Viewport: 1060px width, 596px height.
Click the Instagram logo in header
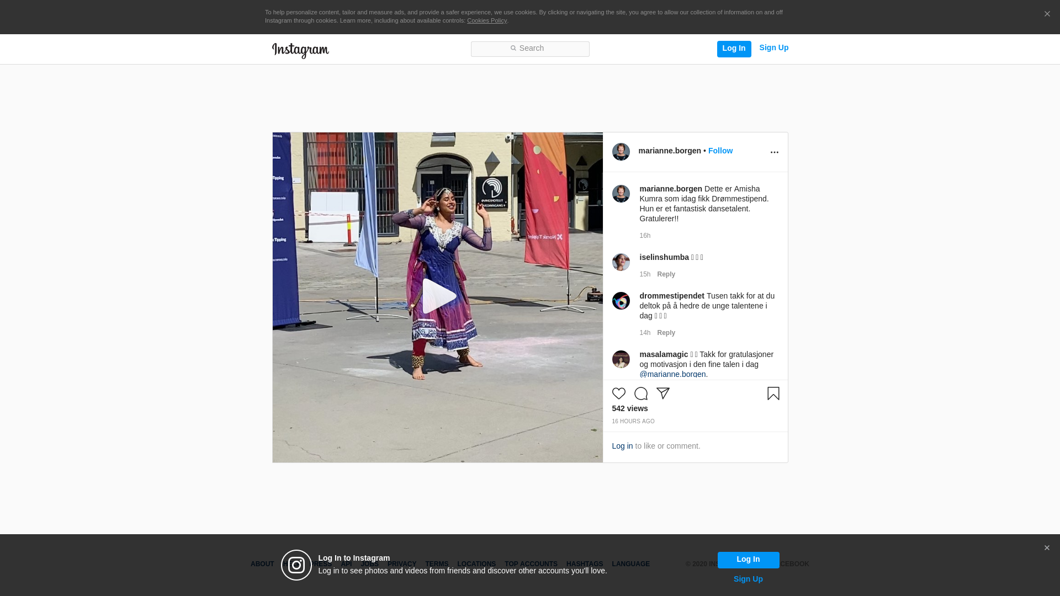[x=300, y=51]
